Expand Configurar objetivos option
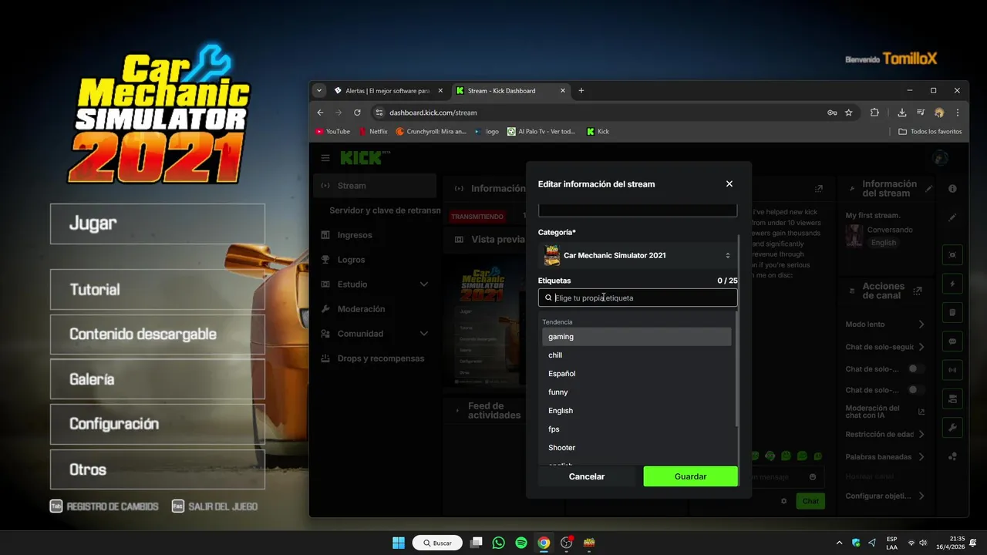 click(884, 496)
